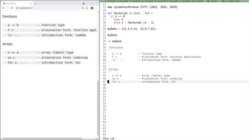This screenshot has height=140, width=249.
Task: Click 'if n == 0' on line 26
Action: pyautogui.click(x=117, y=16)
